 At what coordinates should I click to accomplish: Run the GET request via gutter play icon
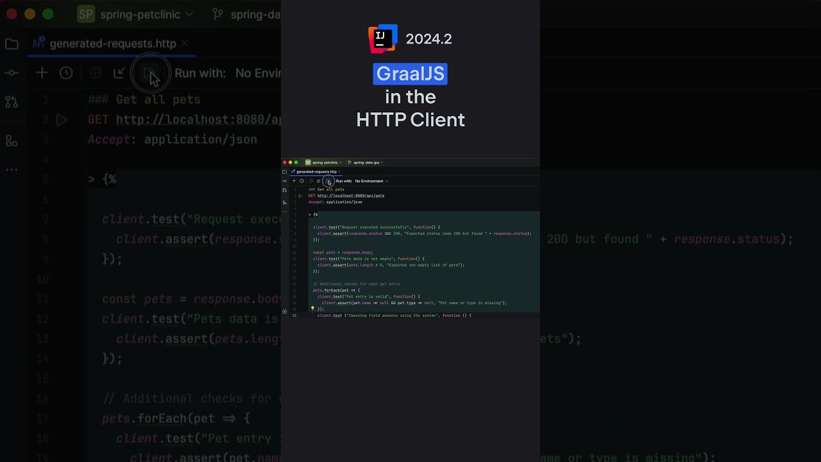pos(300,196)
